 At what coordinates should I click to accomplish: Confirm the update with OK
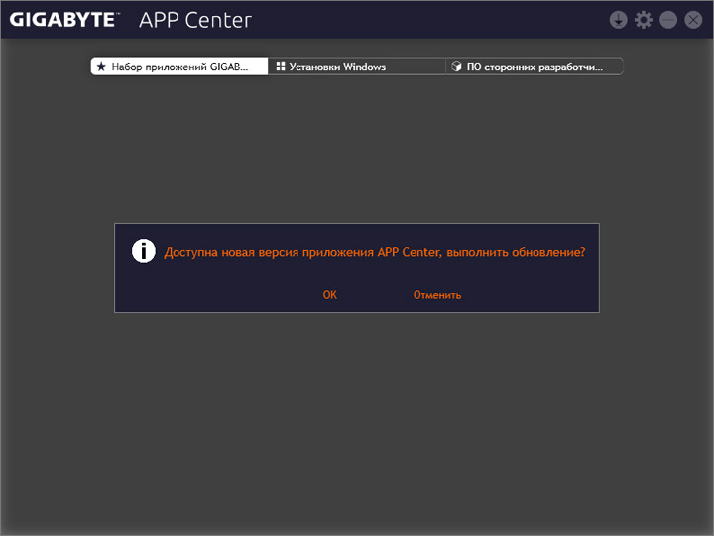(330, 295)
